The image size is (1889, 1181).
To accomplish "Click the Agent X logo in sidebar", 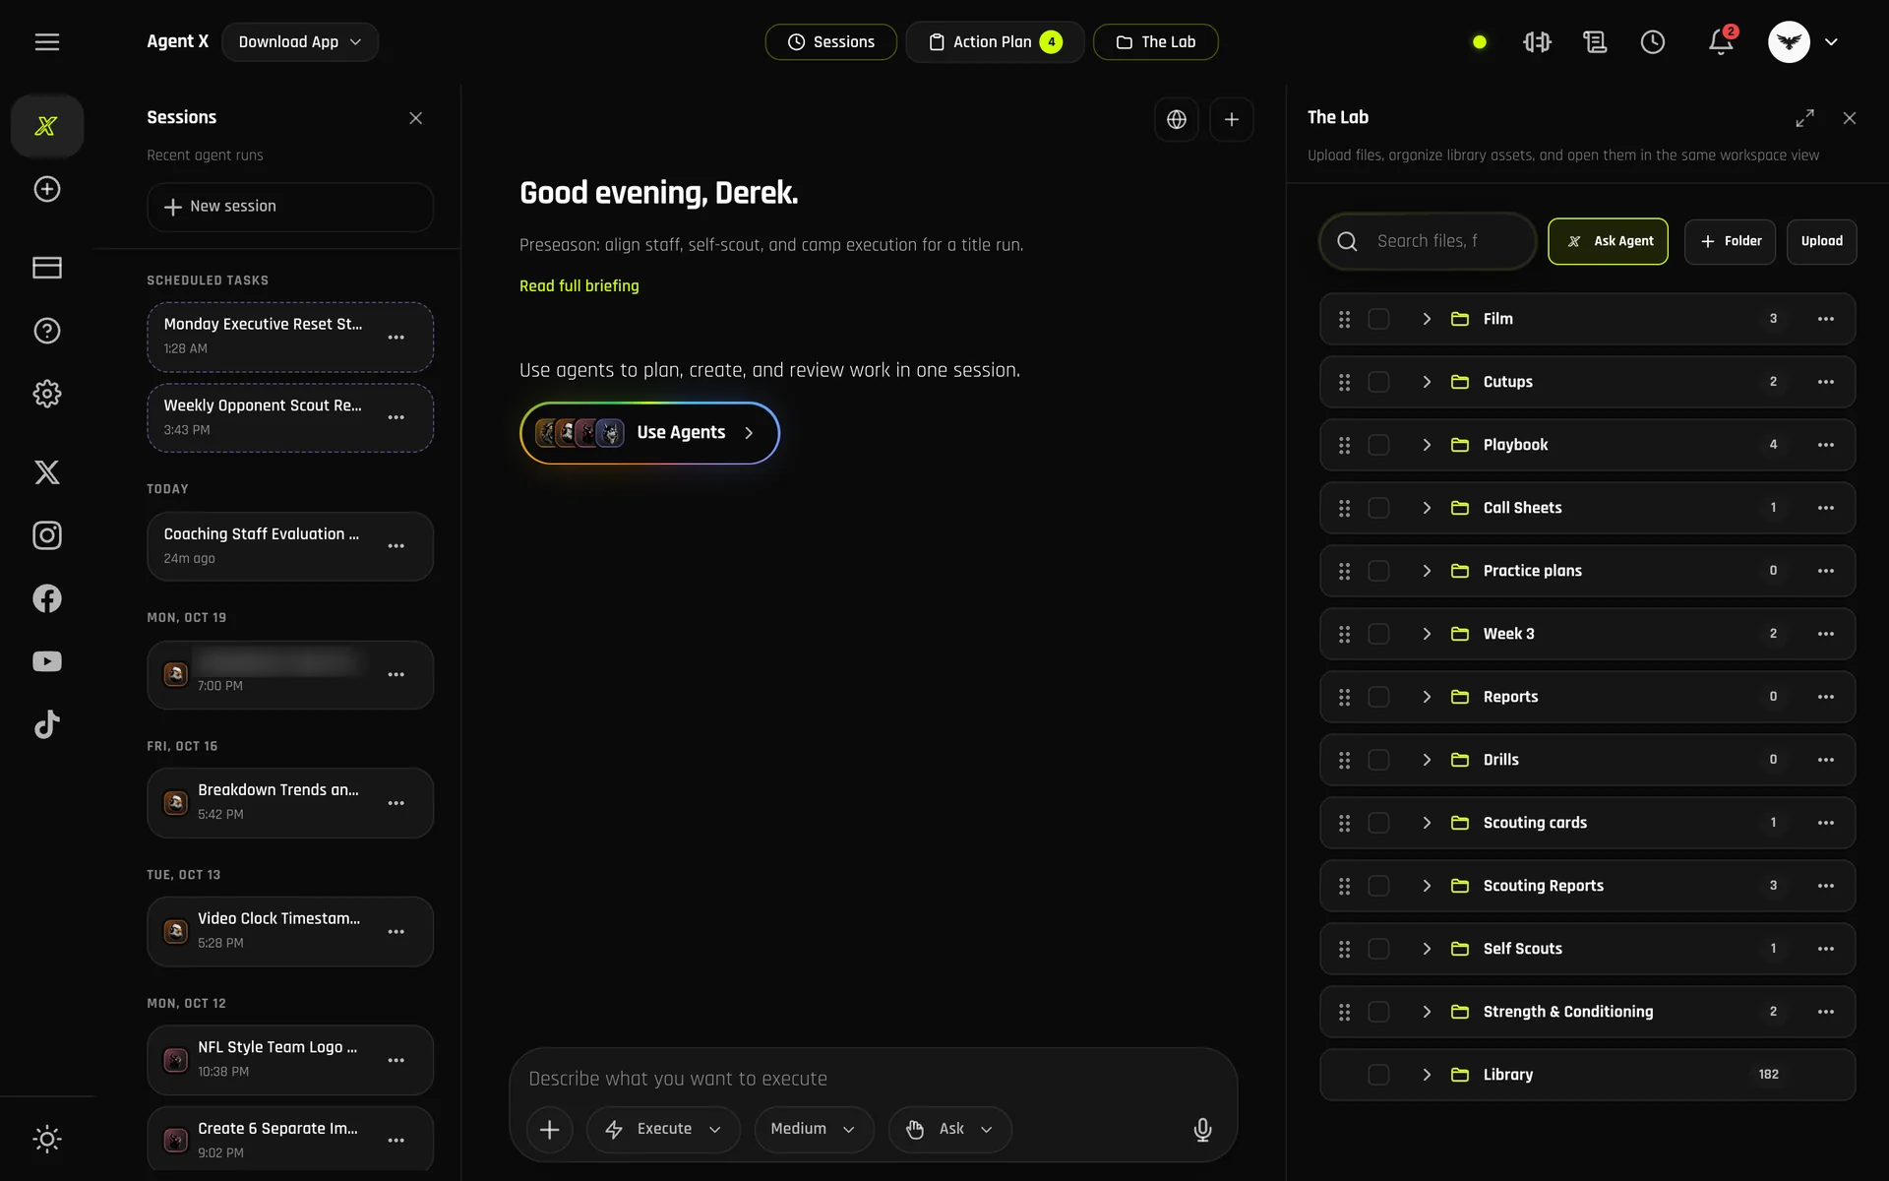I will pyautogui.click(x=46, y=126).
